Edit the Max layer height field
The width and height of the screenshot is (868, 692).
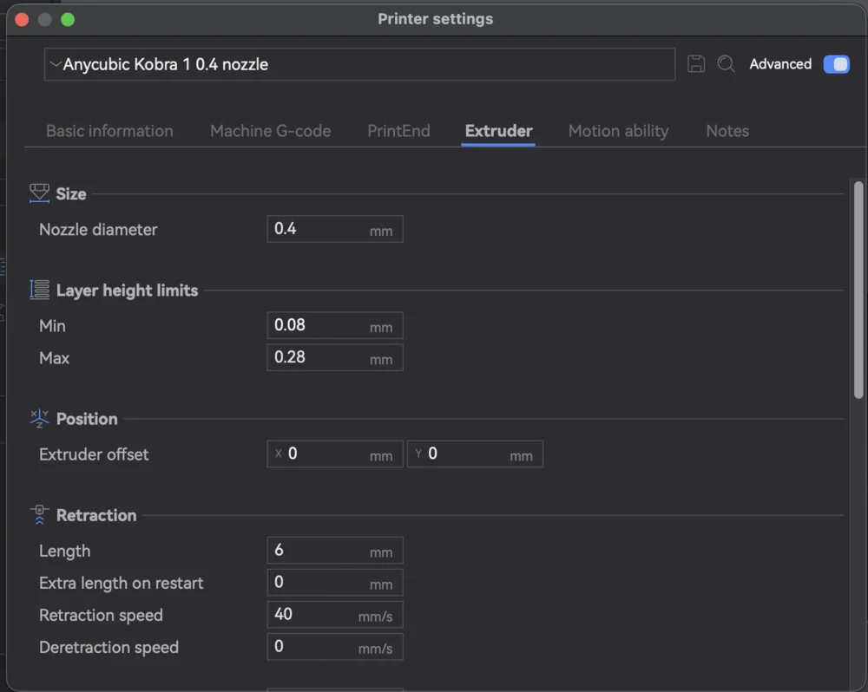click(x=335, y=357)
